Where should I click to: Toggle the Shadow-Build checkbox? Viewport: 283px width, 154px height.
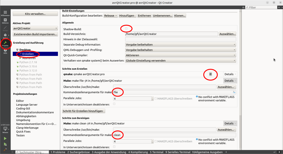pyautogui.click(x=126, y=29)
